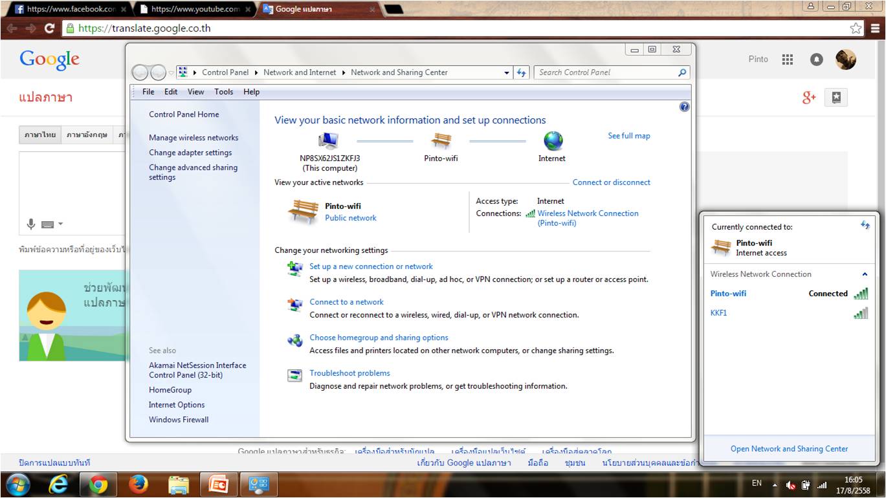
Task: Click the Internet globe icon in network map
Action: pos(553,141)
